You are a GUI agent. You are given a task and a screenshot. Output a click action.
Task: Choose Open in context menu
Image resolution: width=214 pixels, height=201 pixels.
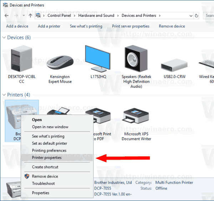(57, 120)
